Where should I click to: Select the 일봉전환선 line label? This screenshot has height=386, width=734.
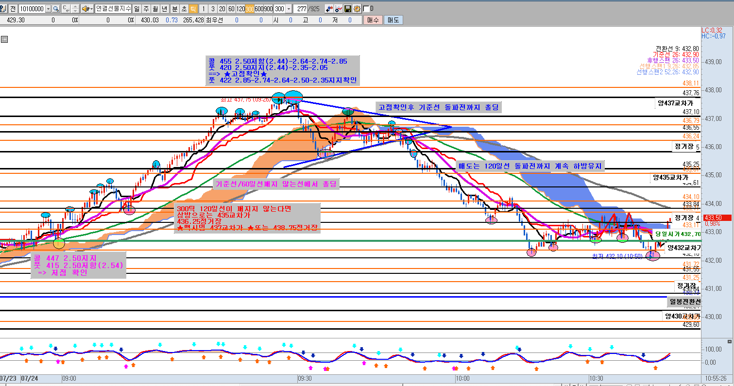tap(684, 302)
